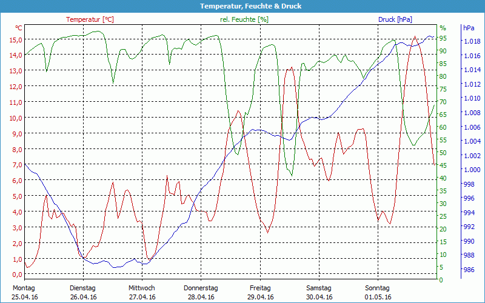The width and height of the screenshot is (485, 303).
Task: Click the '75' humidity axis value
Action: pyautogui.click(x=443, y=89)
